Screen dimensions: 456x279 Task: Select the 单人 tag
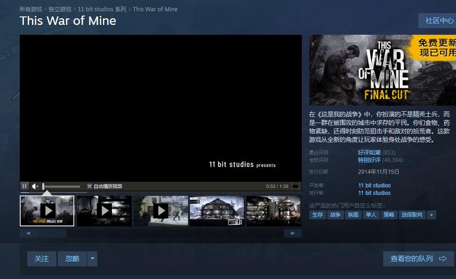coord(371,215)
